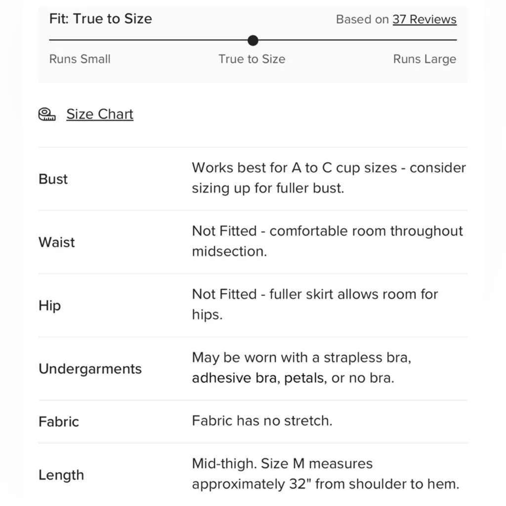Select the Bust row label

coord(53,179)
